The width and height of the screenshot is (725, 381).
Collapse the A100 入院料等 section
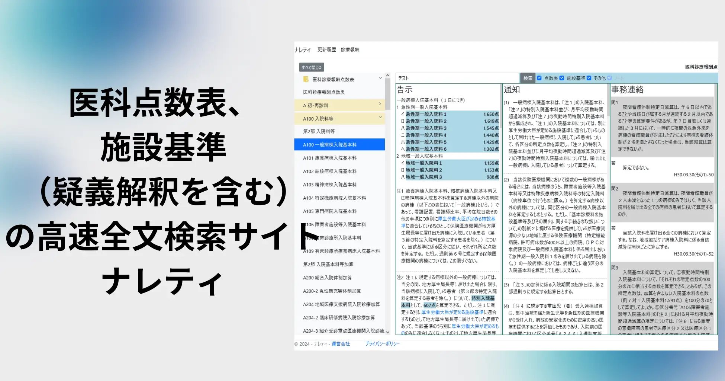380,118
